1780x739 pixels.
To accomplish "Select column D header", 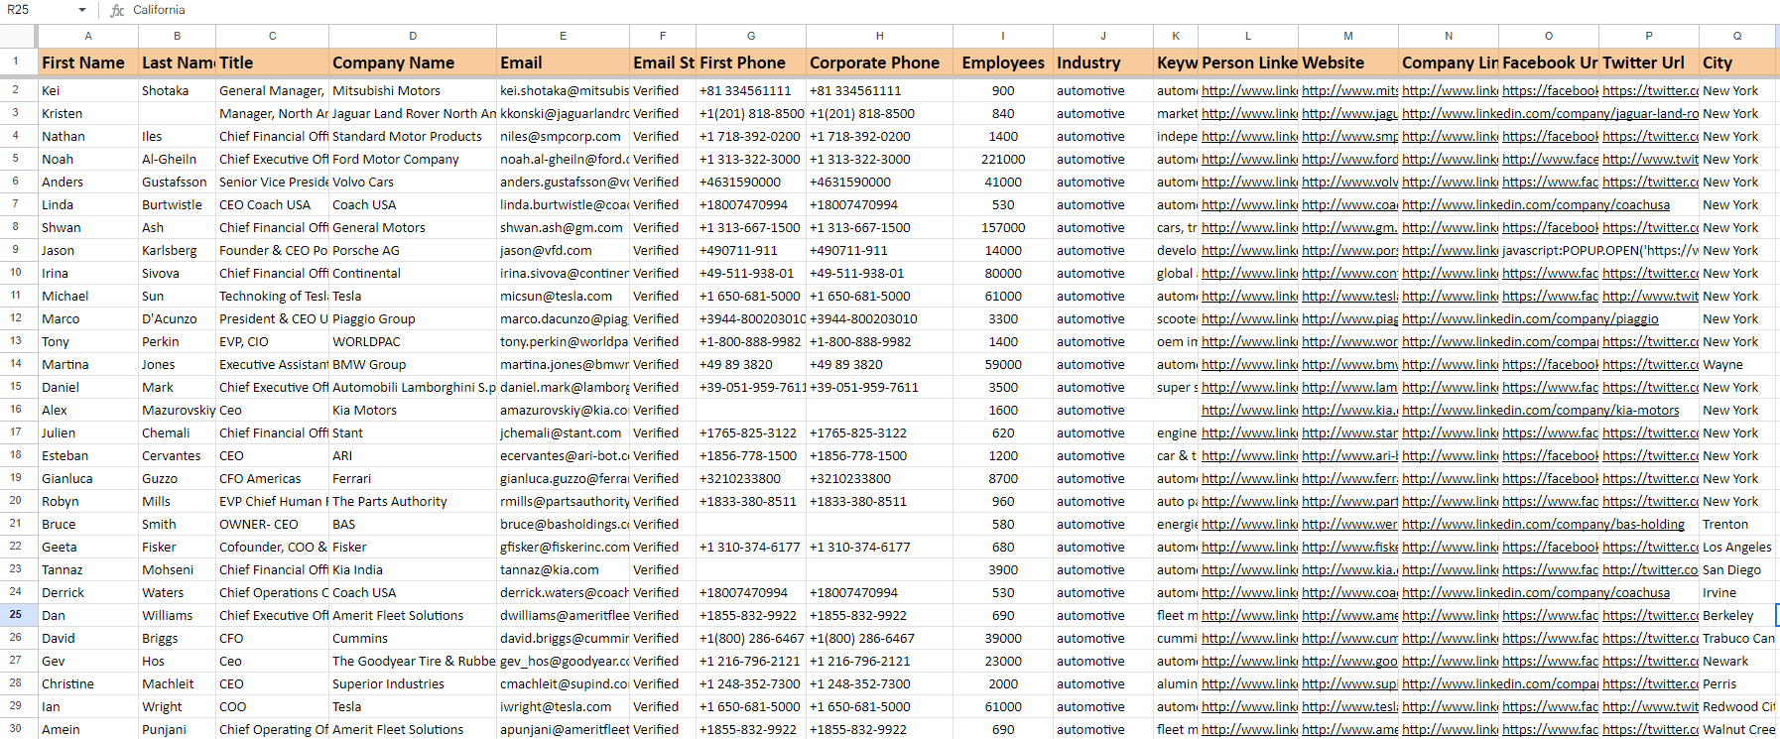I will (413, 36).
